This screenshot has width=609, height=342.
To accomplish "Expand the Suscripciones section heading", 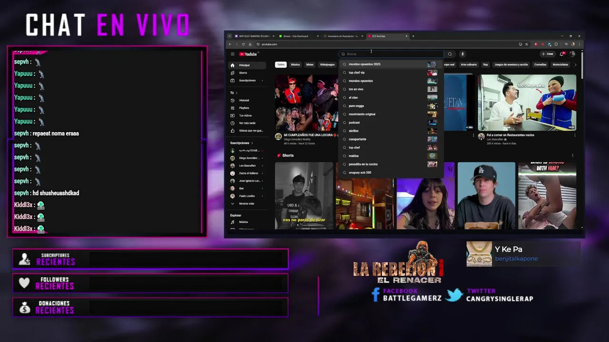I will coord(241,143).
